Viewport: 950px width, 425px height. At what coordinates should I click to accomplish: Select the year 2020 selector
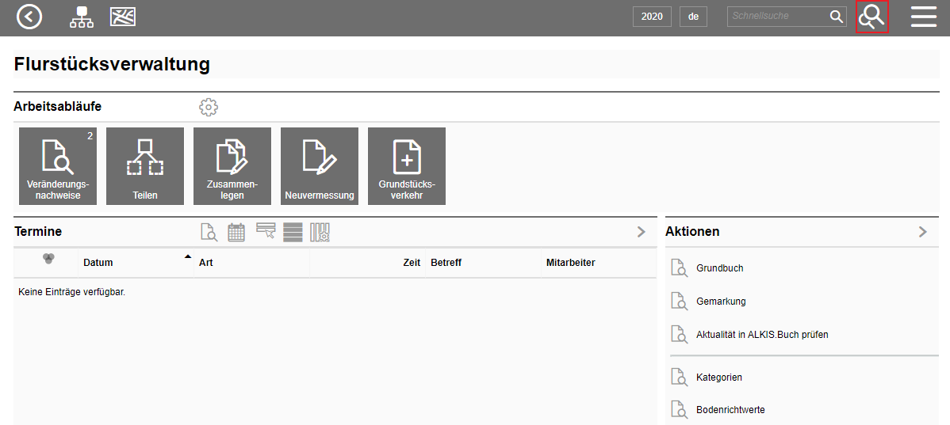[652, 17]
